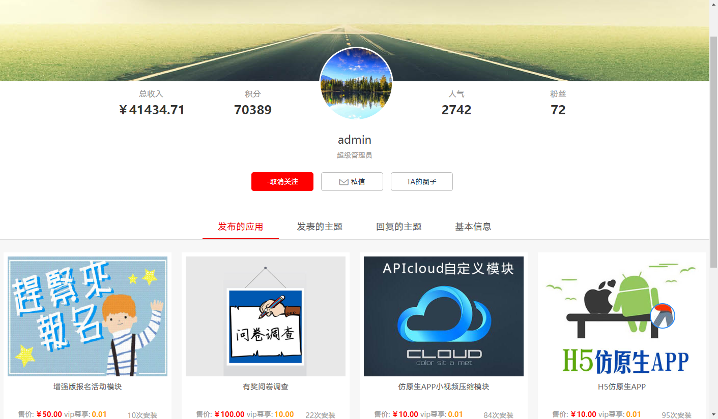
Task: Click the 22次安装 install count
Action: [321, 415]
